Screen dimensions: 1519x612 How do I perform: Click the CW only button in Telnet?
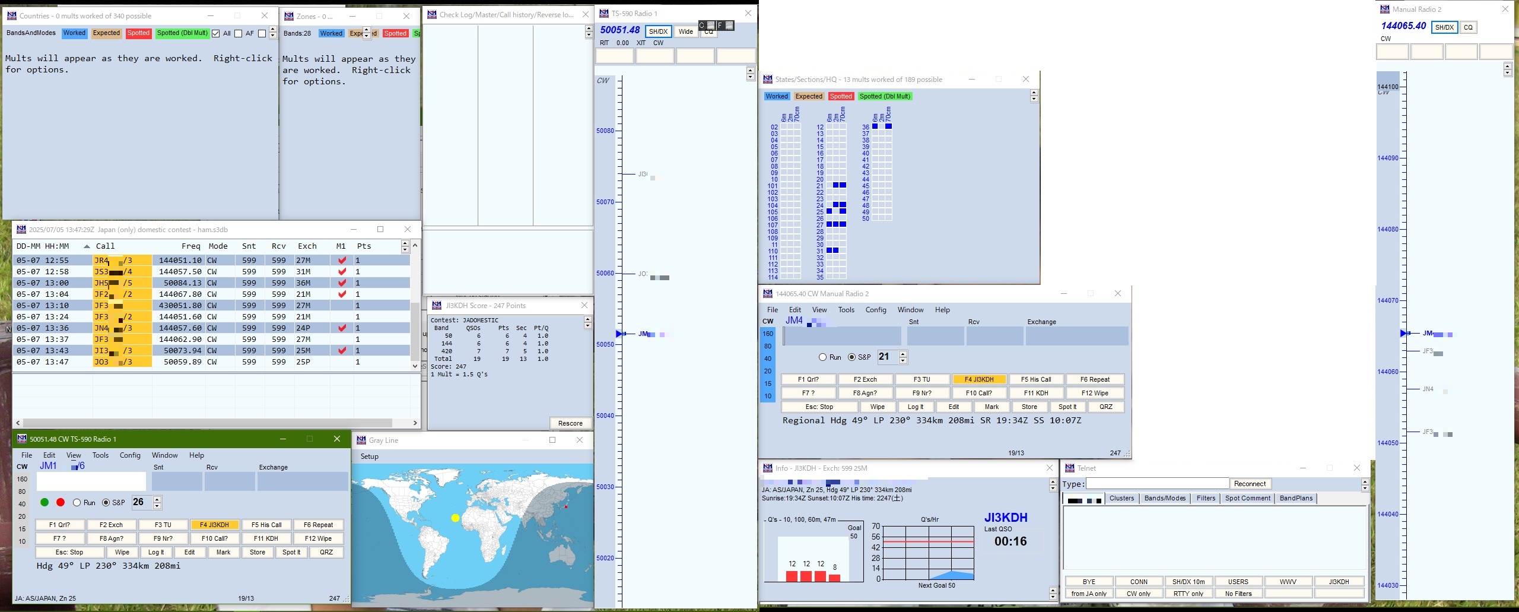click(x=1139, y=594)
